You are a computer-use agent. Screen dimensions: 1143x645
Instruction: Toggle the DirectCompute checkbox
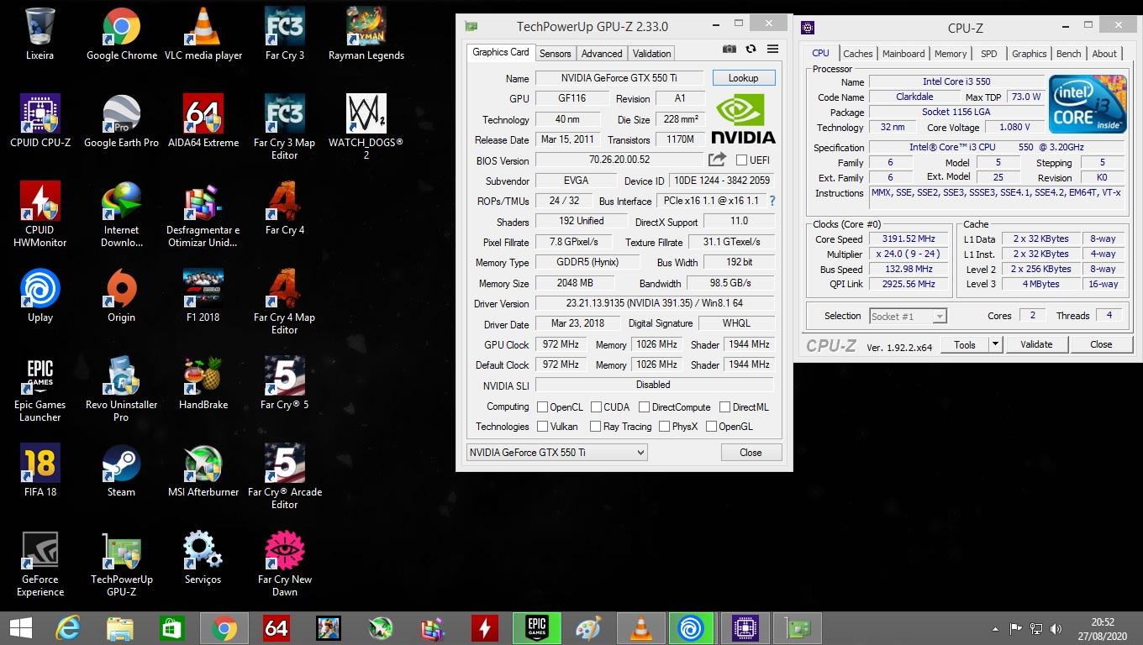[644, 406]
